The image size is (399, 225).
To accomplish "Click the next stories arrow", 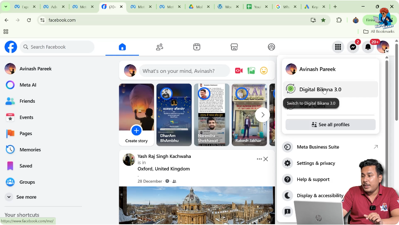I will point(262,115).
